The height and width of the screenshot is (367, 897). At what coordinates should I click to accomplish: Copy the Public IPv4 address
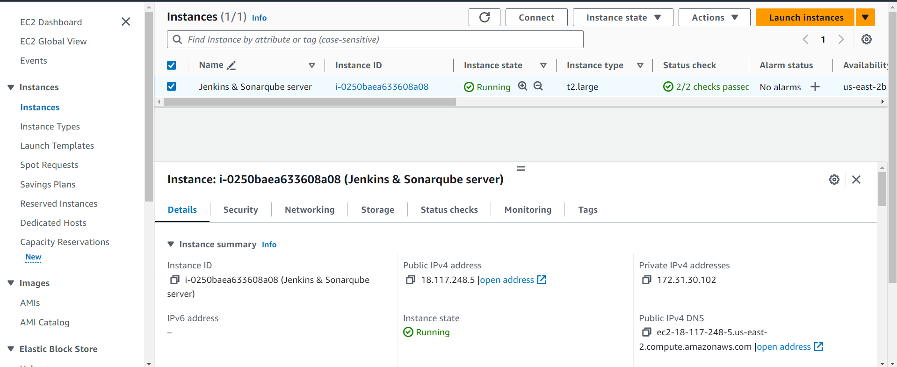pyautogui.click(x=410, y=280)
